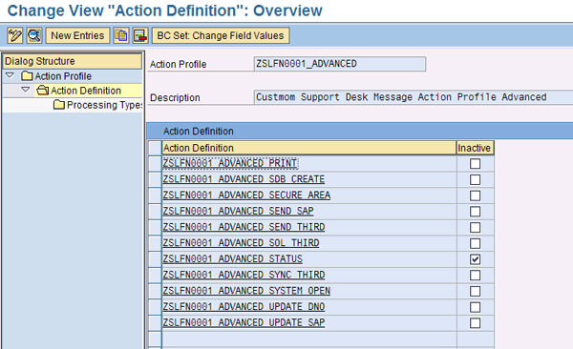The image size is (573, 349).
Task: Select the Processing Types folder icon
Action: [59, 105]
